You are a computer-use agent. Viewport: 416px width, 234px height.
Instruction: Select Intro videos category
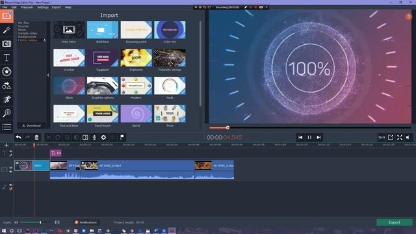29,40
